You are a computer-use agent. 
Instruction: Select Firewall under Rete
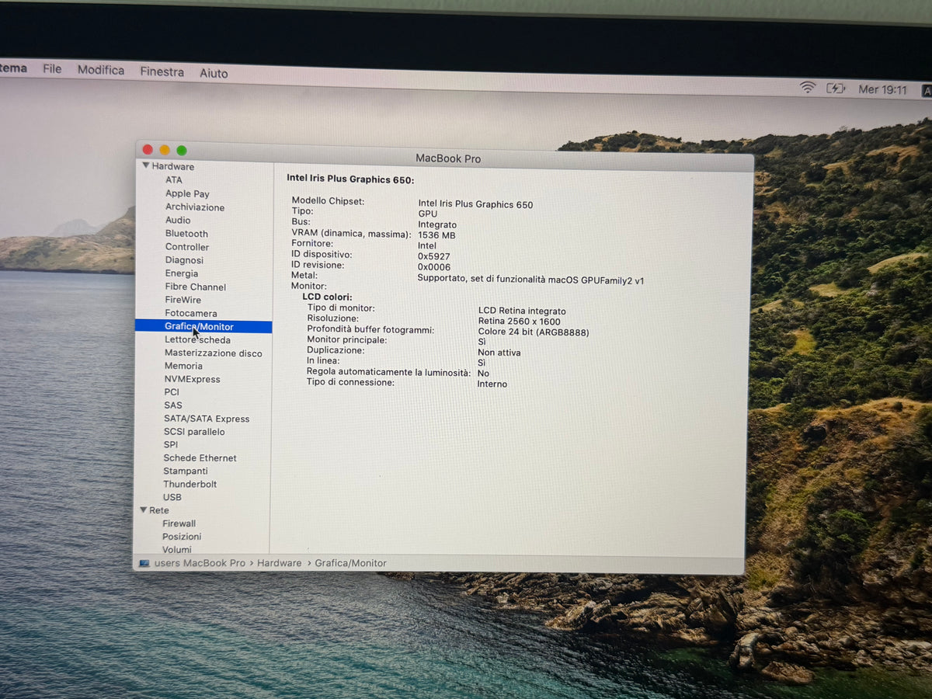(179, 523)
